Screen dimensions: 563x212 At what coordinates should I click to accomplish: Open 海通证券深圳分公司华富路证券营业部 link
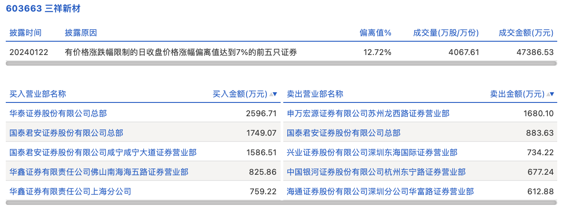click(x=380, y=192)
